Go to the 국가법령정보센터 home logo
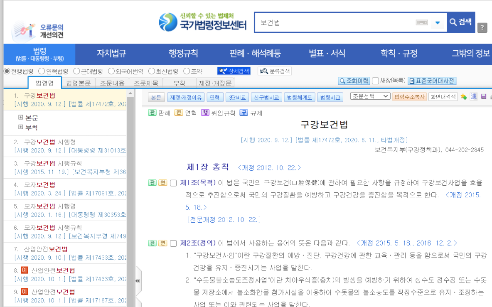The image size is (492, 307). point(203,22)
